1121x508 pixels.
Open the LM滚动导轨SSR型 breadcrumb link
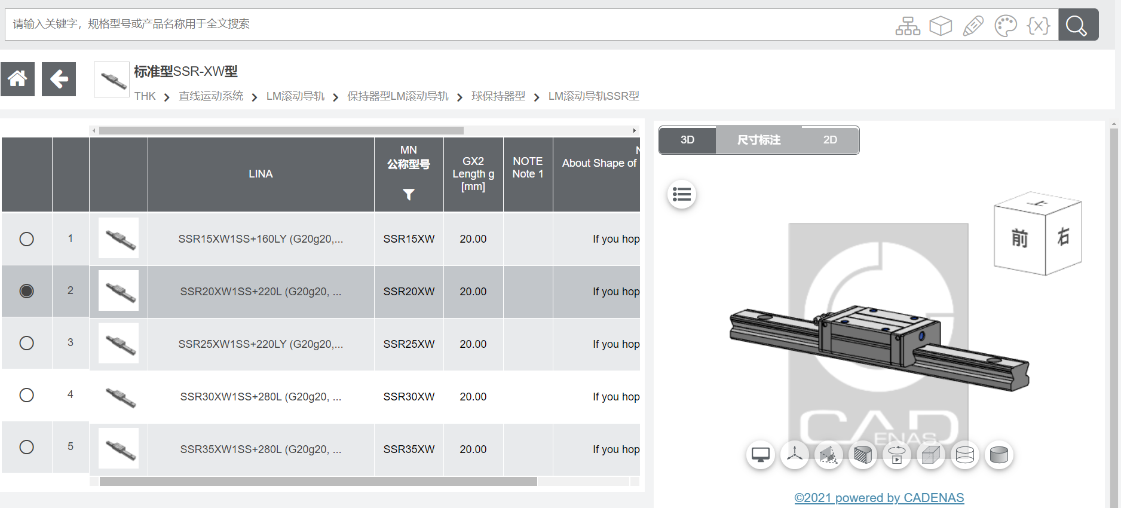594,96
